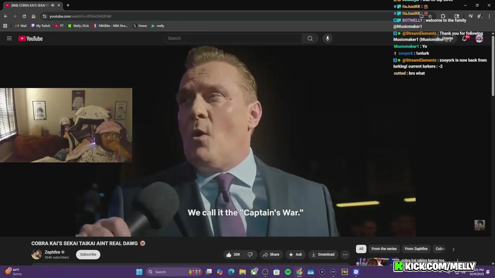This screenshot has width=495, height=278.
Task: Like the video with 30K likes
Action: 233,254
